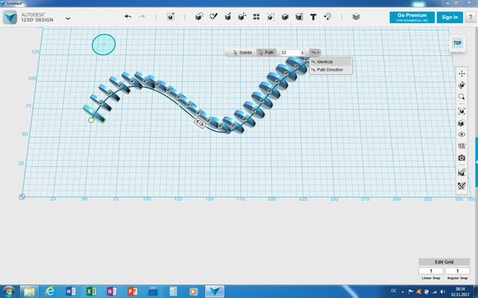
Task: Expand the pattern orientation dropdown
Action: click(x=315, y=52)
